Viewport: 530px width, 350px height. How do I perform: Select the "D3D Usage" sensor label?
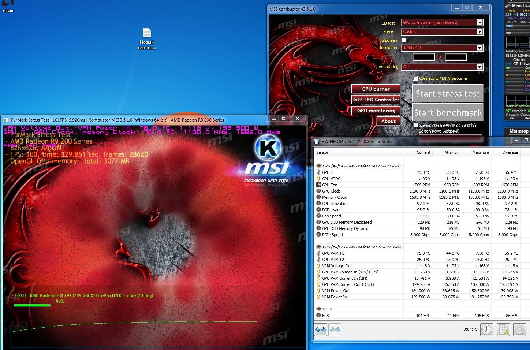pyautogui.click(x=332, y=210)
